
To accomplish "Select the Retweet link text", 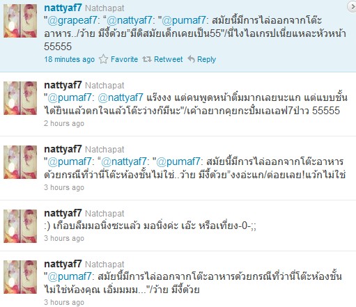I will point(169,59).
